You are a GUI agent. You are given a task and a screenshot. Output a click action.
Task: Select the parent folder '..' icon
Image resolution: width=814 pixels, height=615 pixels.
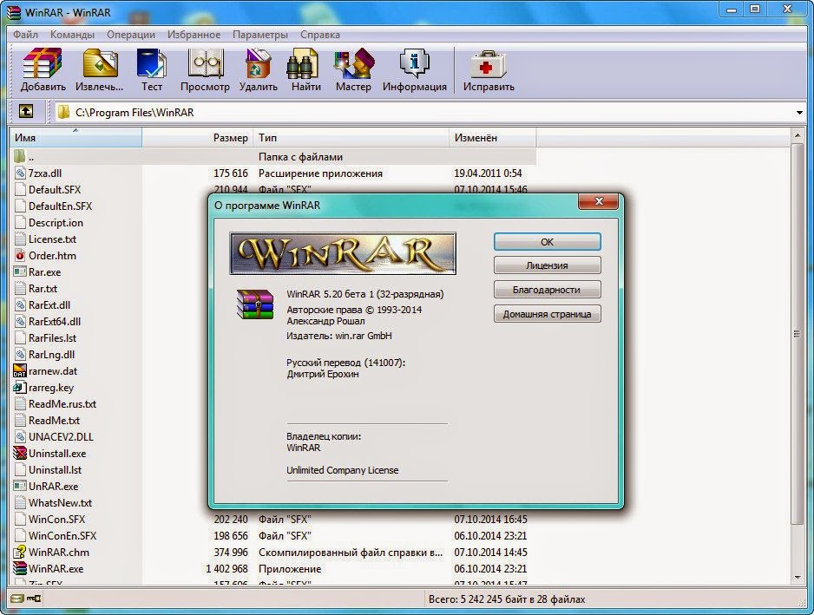(x=20, y=156)
